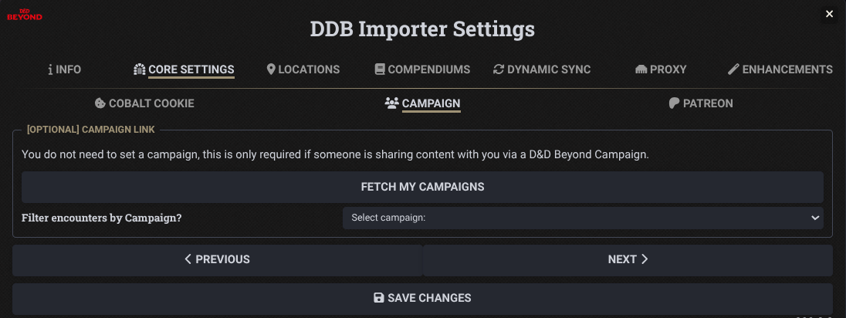Screen dimensions: 846x318
Task: Click the book icon beside Compendiums
Action: coord(379,69)
